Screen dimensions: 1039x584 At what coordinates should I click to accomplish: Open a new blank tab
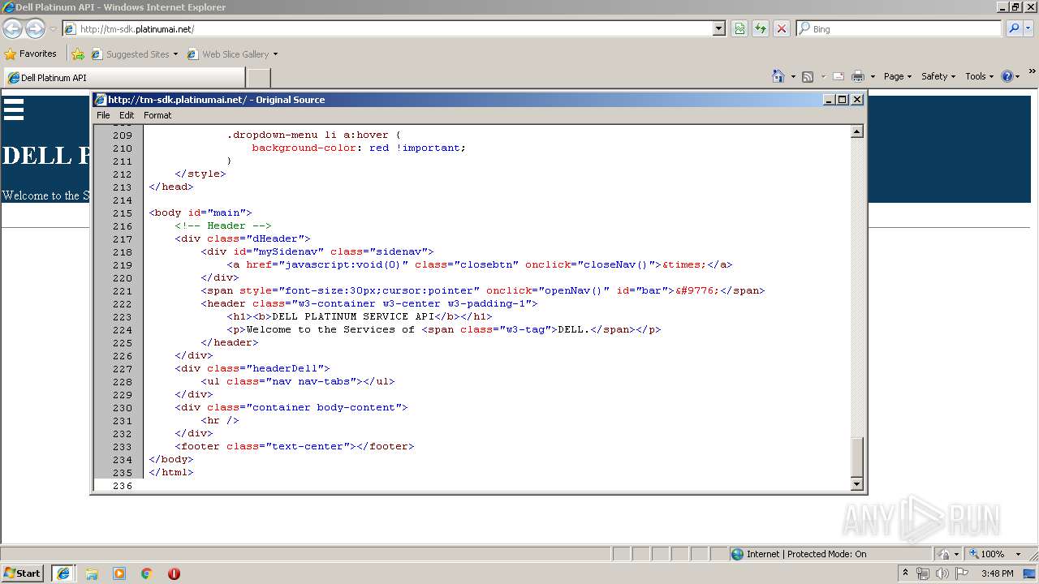(258, 78)
